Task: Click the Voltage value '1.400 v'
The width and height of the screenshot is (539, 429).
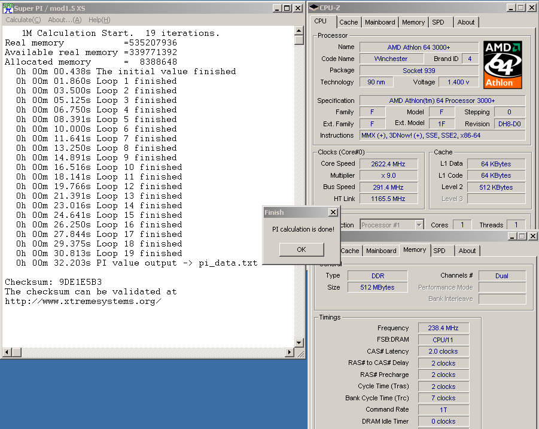Action: pyautogui.click(x=458, y=82)
